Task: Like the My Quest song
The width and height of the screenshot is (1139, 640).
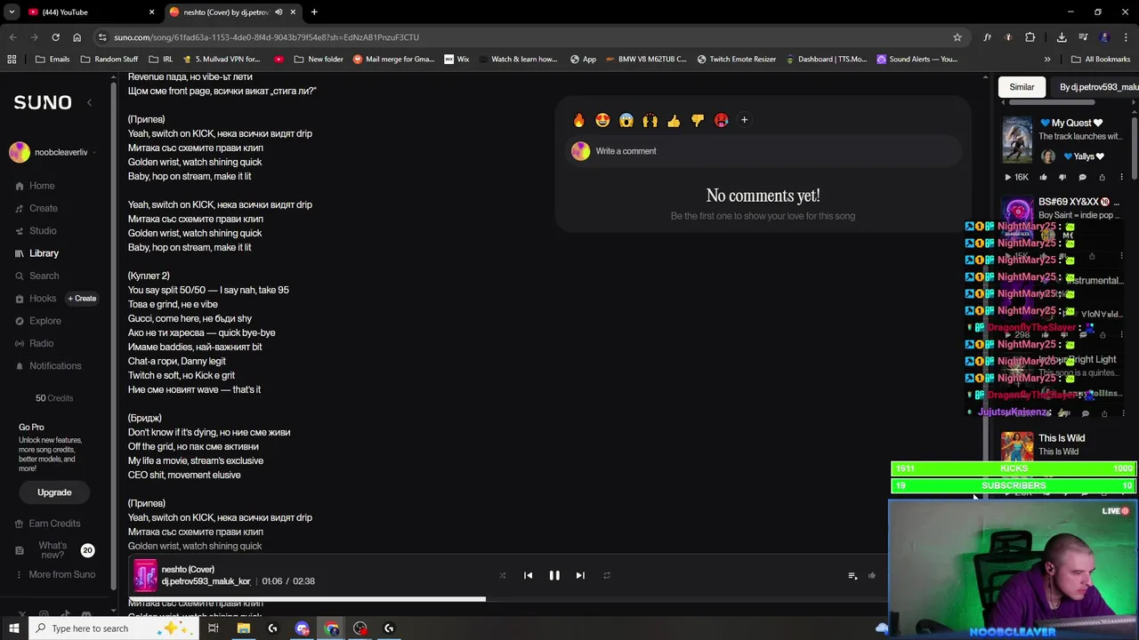Action: [x=1044, y=177]
